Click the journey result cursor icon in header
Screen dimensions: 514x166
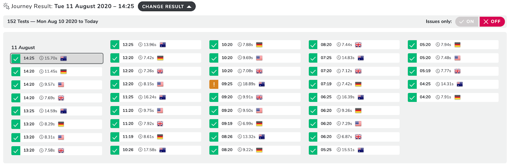point(6,6)
